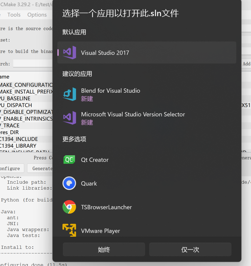251x266 pixels.
Task: Click the Qt Creator icon
Action: tap(69, 160)
